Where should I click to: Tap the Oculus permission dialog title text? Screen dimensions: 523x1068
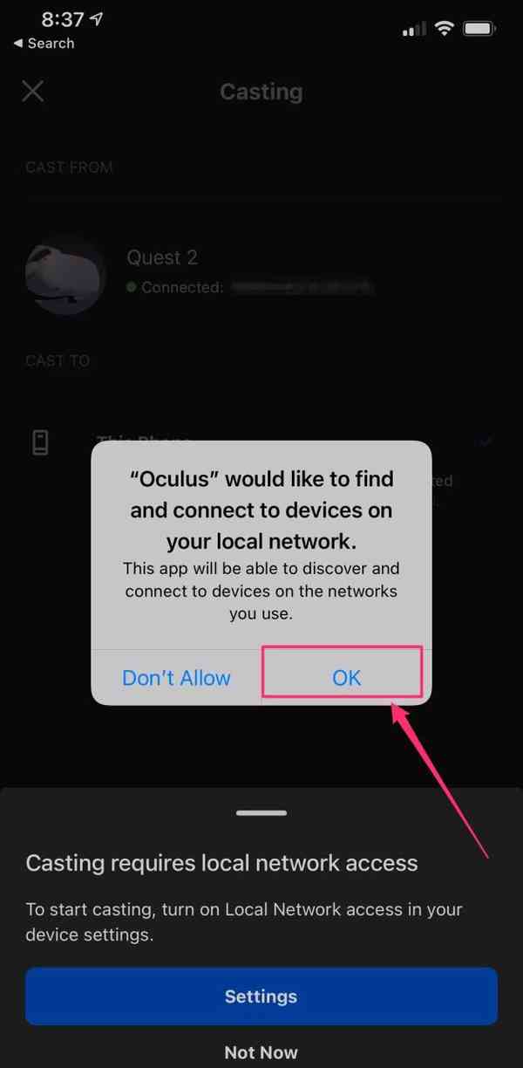point(261,510)
